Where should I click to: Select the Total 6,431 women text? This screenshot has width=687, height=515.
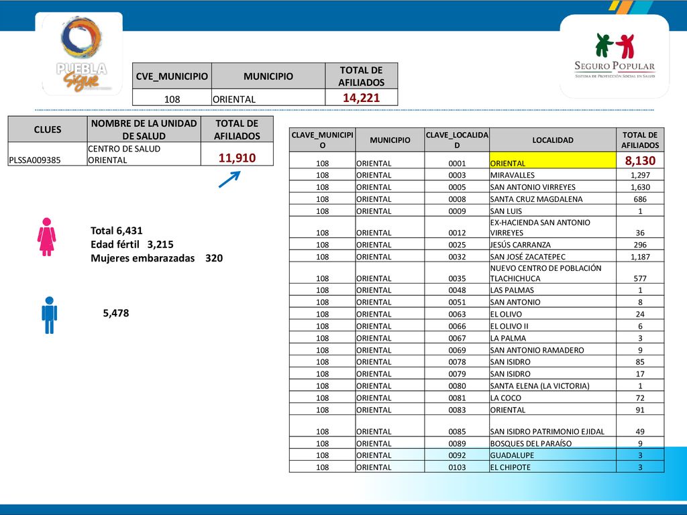coord(117,231)
